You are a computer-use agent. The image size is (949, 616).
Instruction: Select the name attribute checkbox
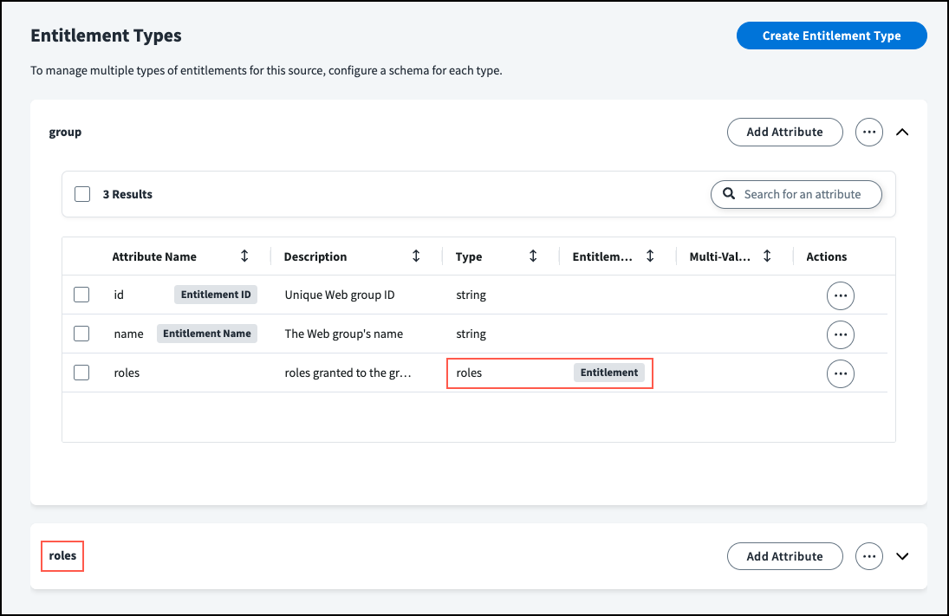point(81,334)
